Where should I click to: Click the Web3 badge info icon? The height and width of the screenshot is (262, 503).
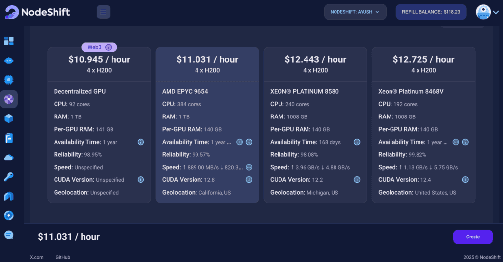[109, 47]
